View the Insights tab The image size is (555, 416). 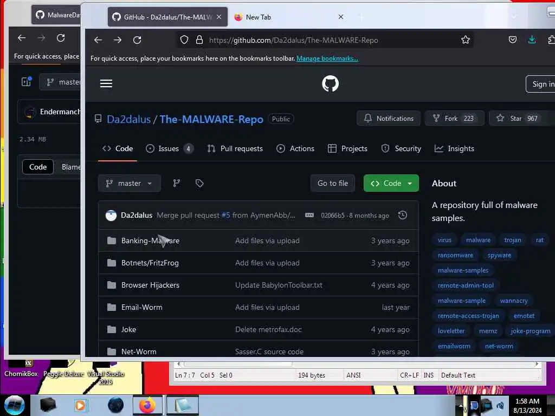point(454,148)
